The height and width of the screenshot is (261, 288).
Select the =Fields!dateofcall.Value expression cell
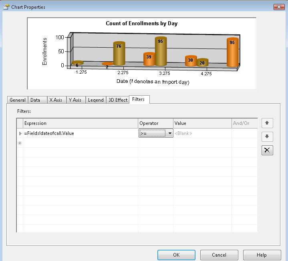point(80,133)
